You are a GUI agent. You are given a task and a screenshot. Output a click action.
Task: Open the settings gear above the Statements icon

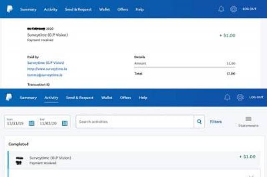(240, 97)
